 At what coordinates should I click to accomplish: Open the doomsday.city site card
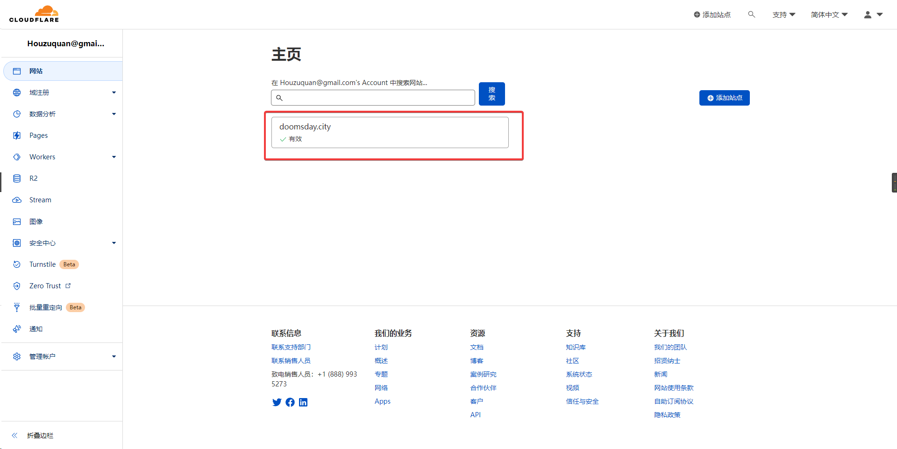point(390,132)
